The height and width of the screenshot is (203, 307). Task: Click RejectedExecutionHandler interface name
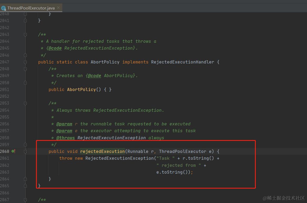[x=182, y=62]
